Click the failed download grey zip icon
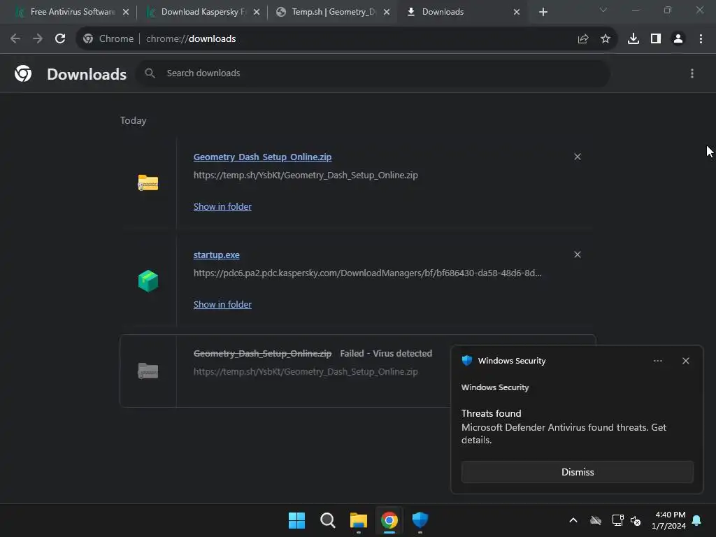Screen dimensions: 716x537 tap(148, 371)
